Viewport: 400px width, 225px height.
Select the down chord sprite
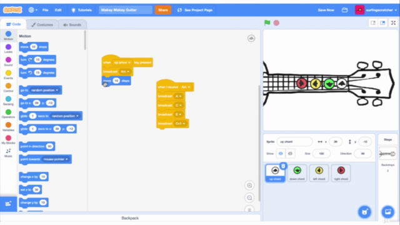297,173
